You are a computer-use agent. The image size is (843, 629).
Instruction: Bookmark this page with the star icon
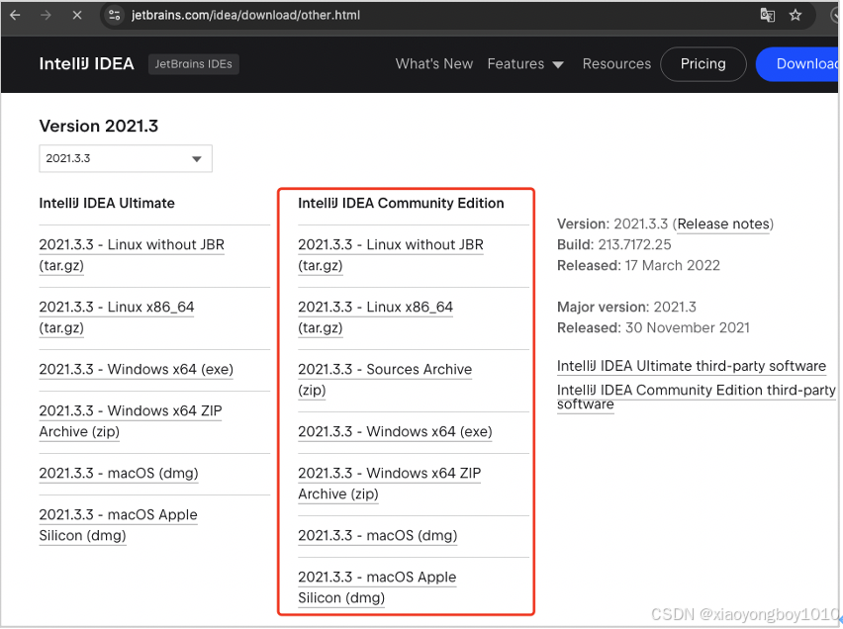point(796,15)
